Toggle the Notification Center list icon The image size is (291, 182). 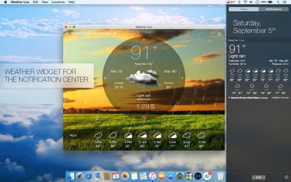click(285, 2)
